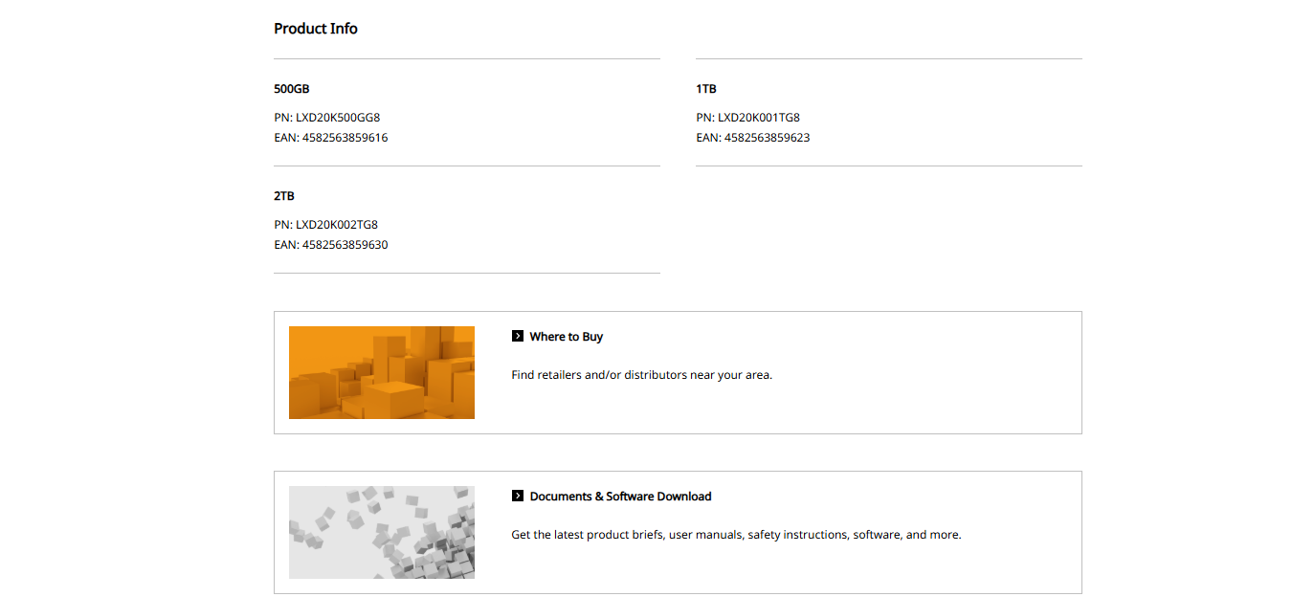Image resolution: width=1292 pixels, height=597 pixels.
Task: Click the 'Get the latest product briefs' description
Action: (736, 535)
